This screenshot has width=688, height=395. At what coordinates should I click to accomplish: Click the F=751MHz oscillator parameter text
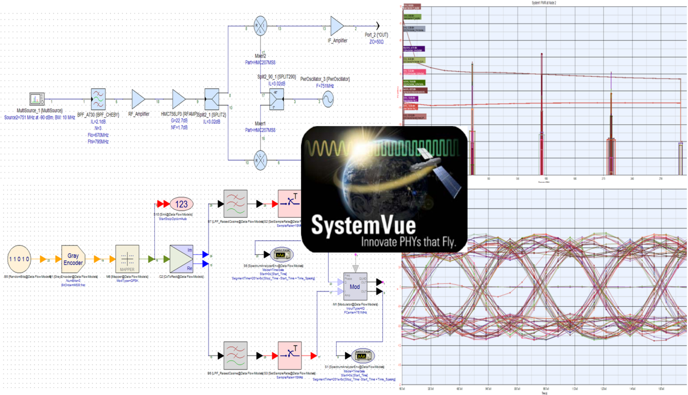pyautogui.click(x=324, y=86)
